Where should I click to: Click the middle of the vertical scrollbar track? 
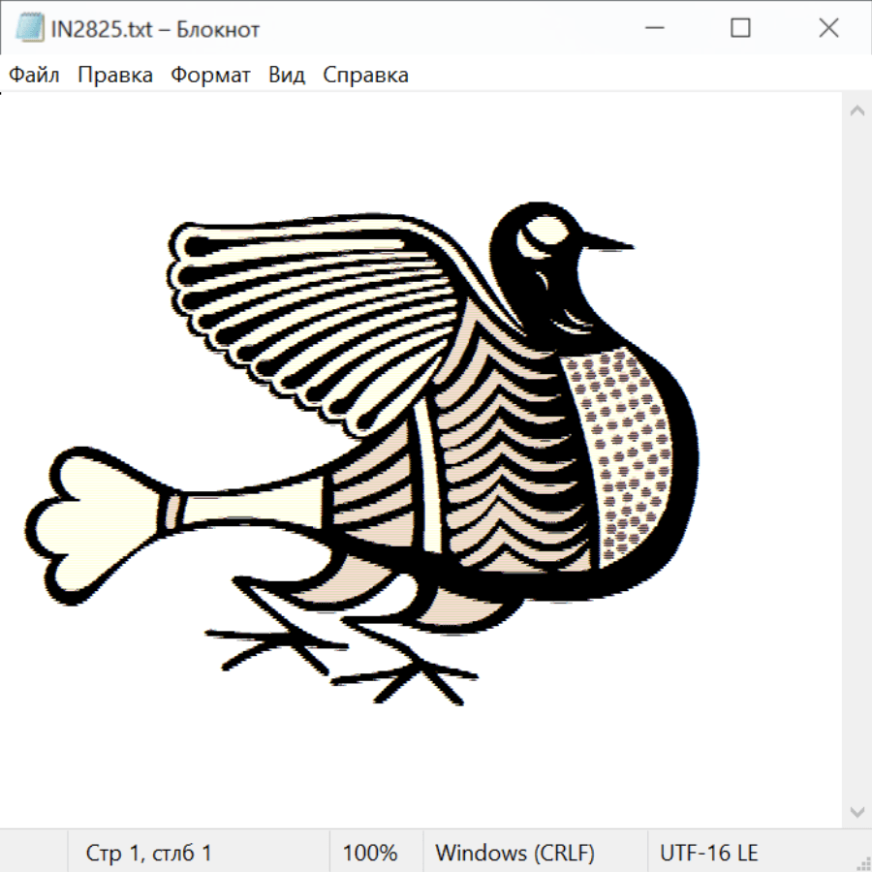click(856, 460)
